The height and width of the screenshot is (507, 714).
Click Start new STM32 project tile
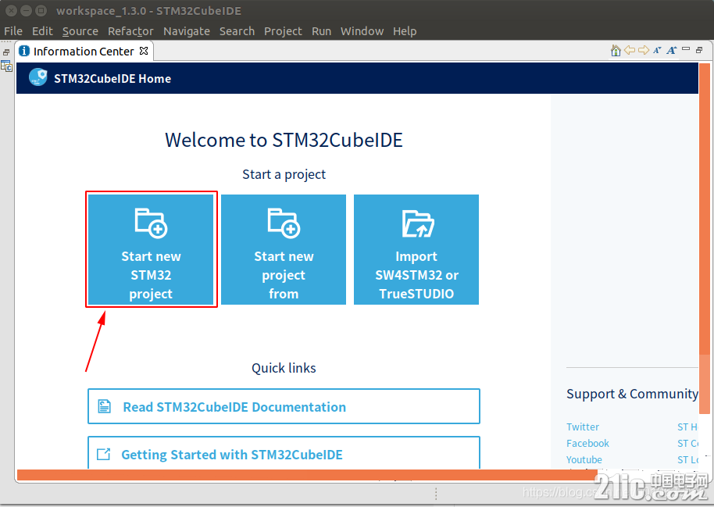pyautogui.click(x=151, y=249)
